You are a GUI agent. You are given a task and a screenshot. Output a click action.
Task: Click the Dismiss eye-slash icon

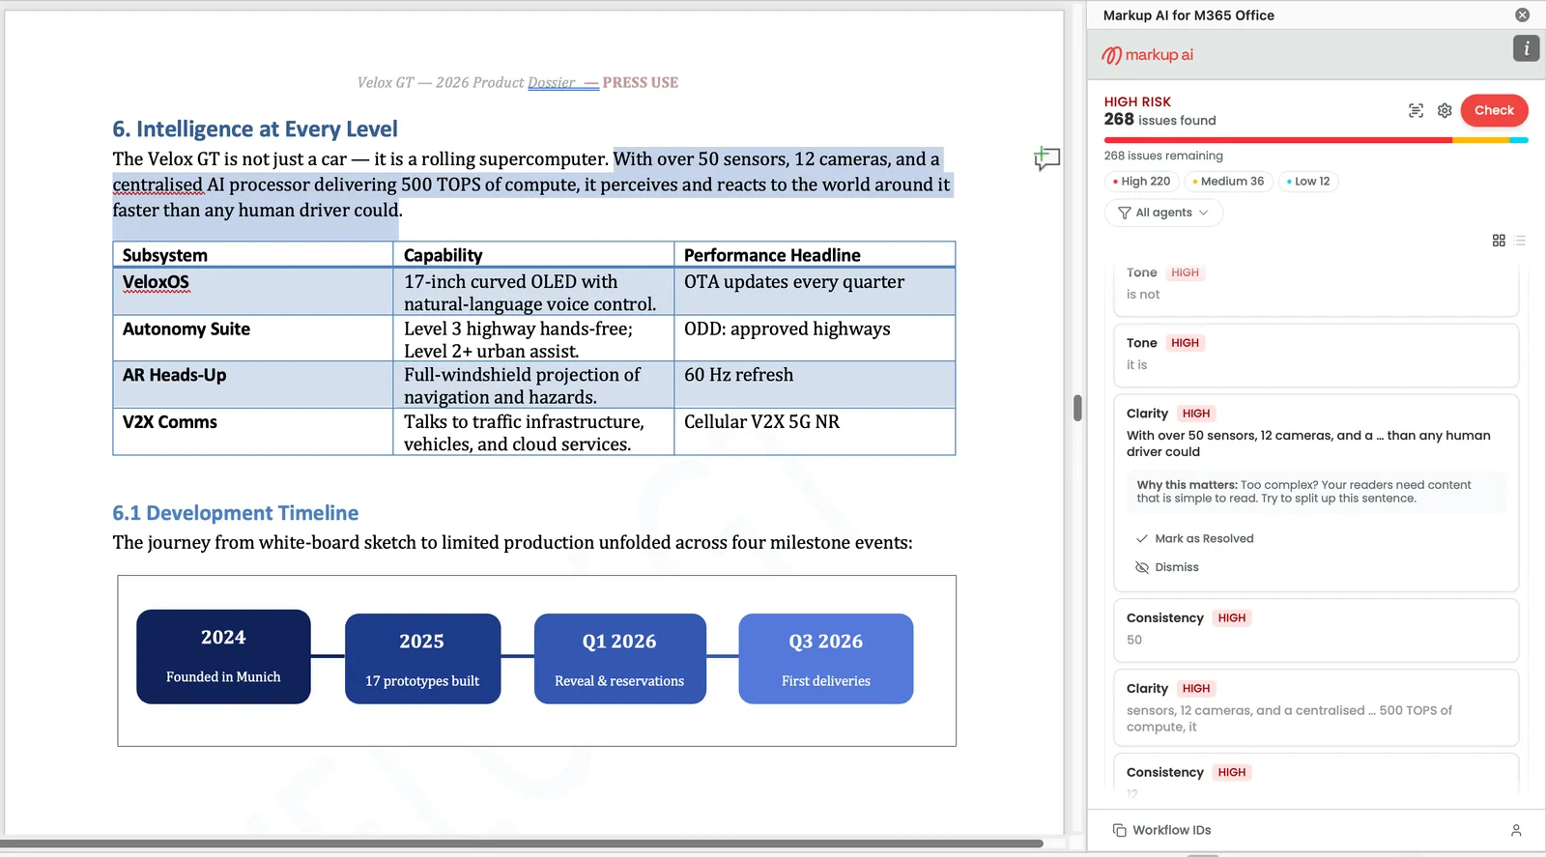point(1141,567)
